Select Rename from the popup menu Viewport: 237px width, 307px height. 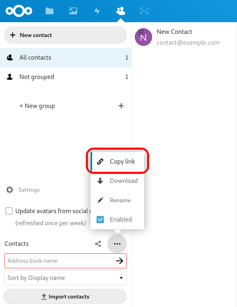[117, 200]
